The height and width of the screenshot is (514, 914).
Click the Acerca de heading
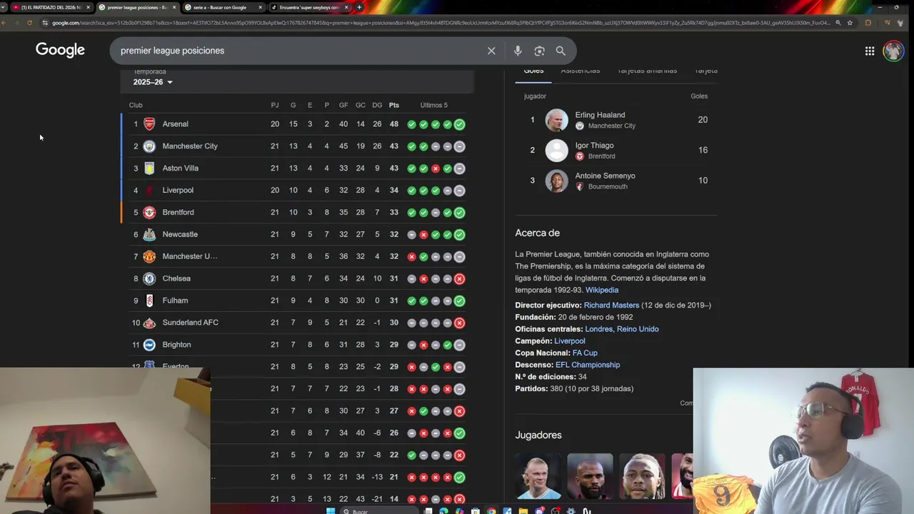coord(537,233)
